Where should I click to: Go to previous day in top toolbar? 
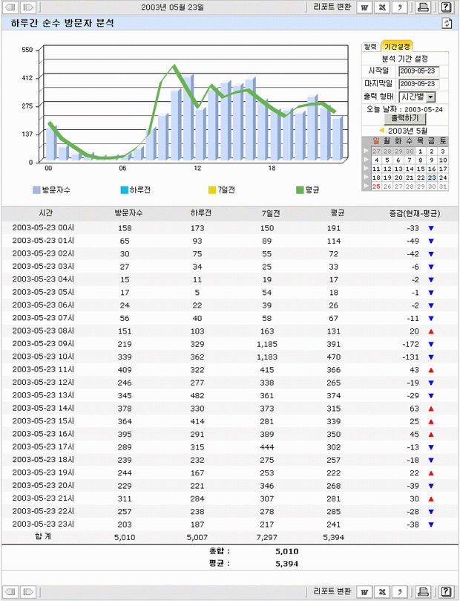(x=10, y=7)
